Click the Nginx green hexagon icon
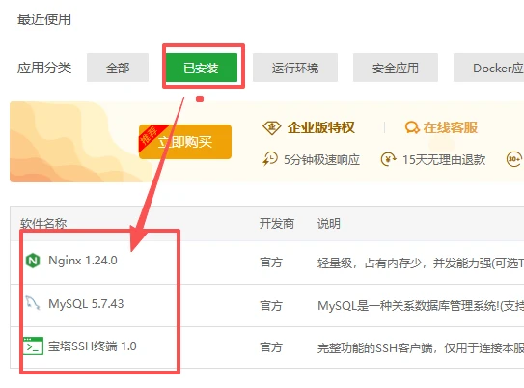 click(33, 261)
